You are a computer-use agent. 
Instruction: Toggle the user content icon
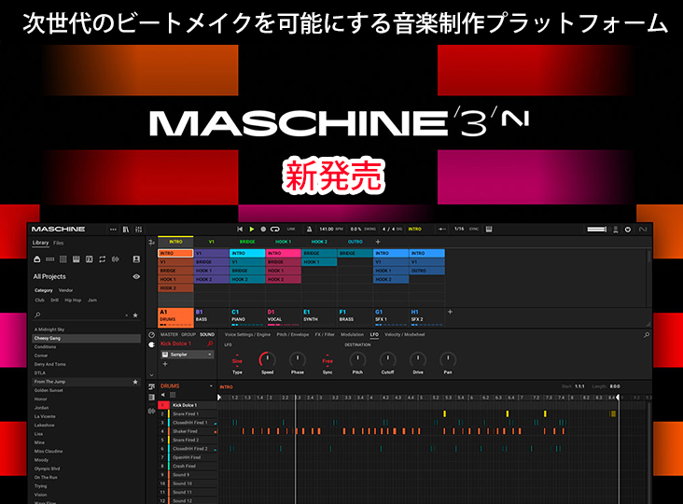136,259
